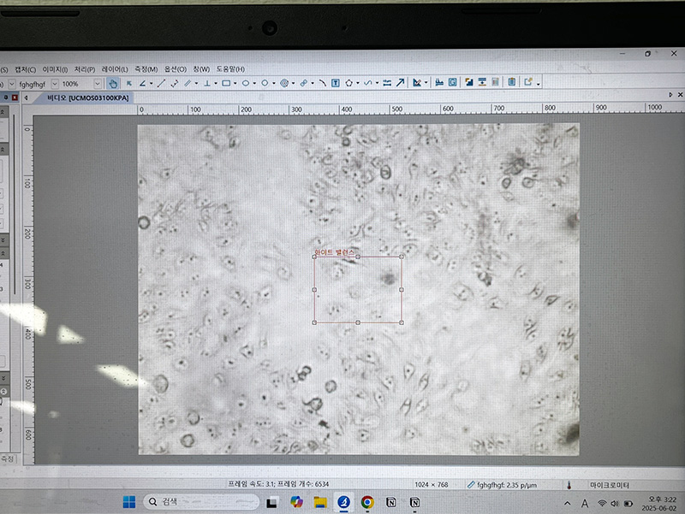Select the ellipse measurement tool
The width and height of the screenshot is (685, 514).
coord(245,84)
